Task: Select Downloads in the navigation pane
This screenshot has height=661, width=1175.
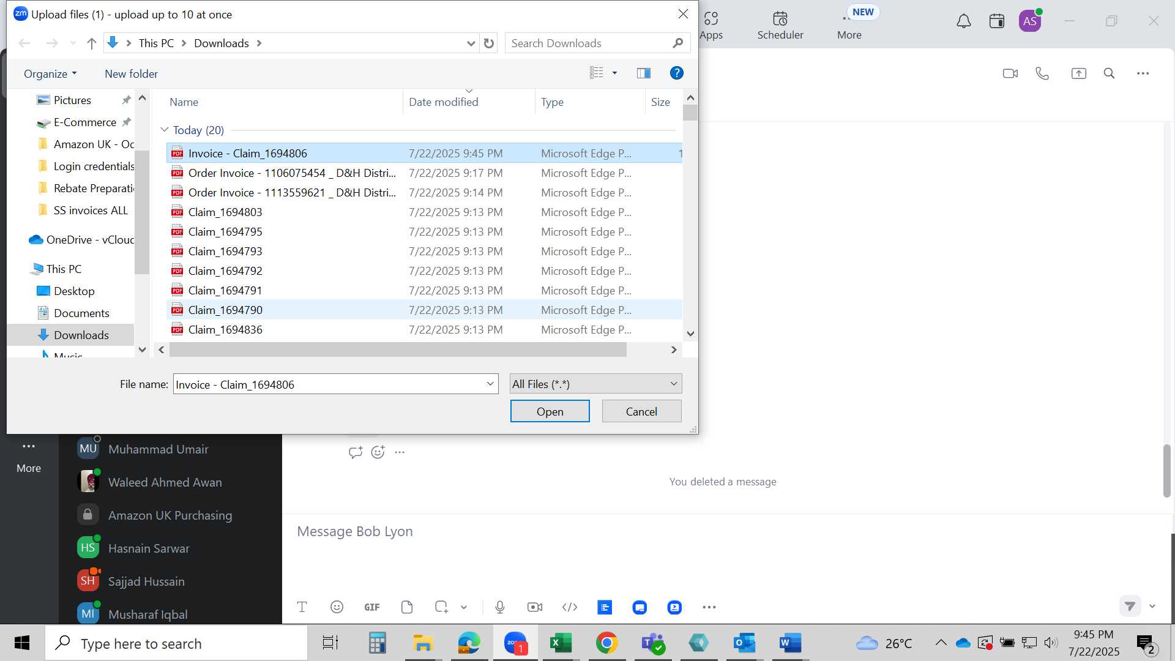Action: coord(81,335)
